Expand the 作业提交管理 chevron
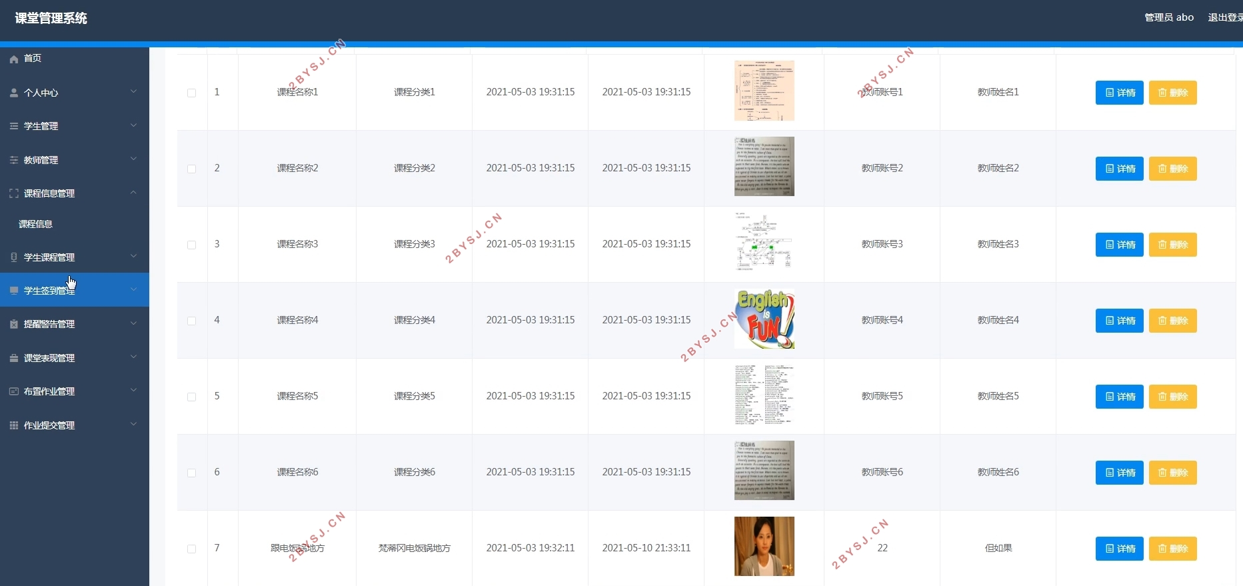 [133, 424]
